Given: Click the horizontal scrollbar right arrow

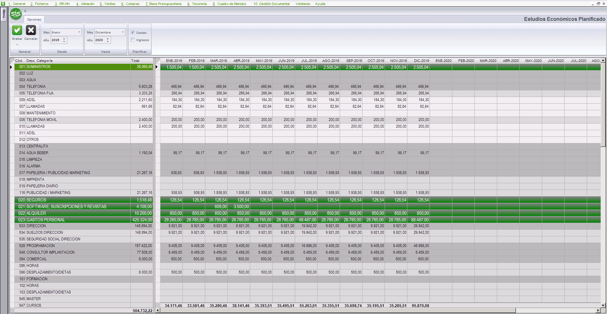Looking at the screenshot, I should tap(598, 311).
